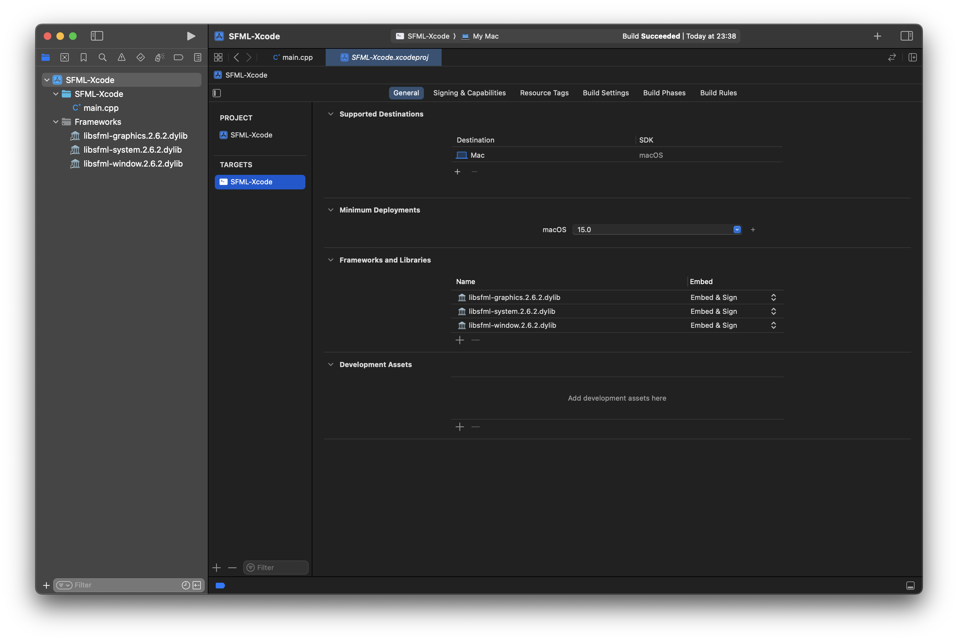Click the macos minimum deployment version field
Viewport: 958px width, 641px height.
653,229
